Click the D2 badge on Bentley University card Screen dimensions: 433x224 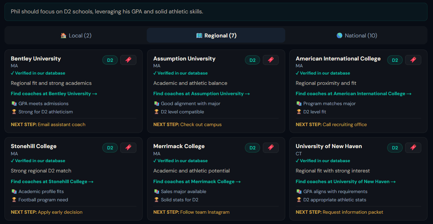110,60
